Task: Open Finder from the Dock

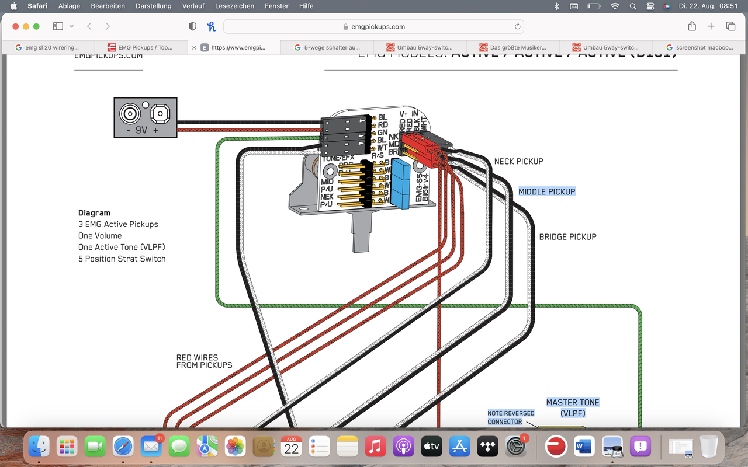Action: pyautogui.click(x=40, y=447)
